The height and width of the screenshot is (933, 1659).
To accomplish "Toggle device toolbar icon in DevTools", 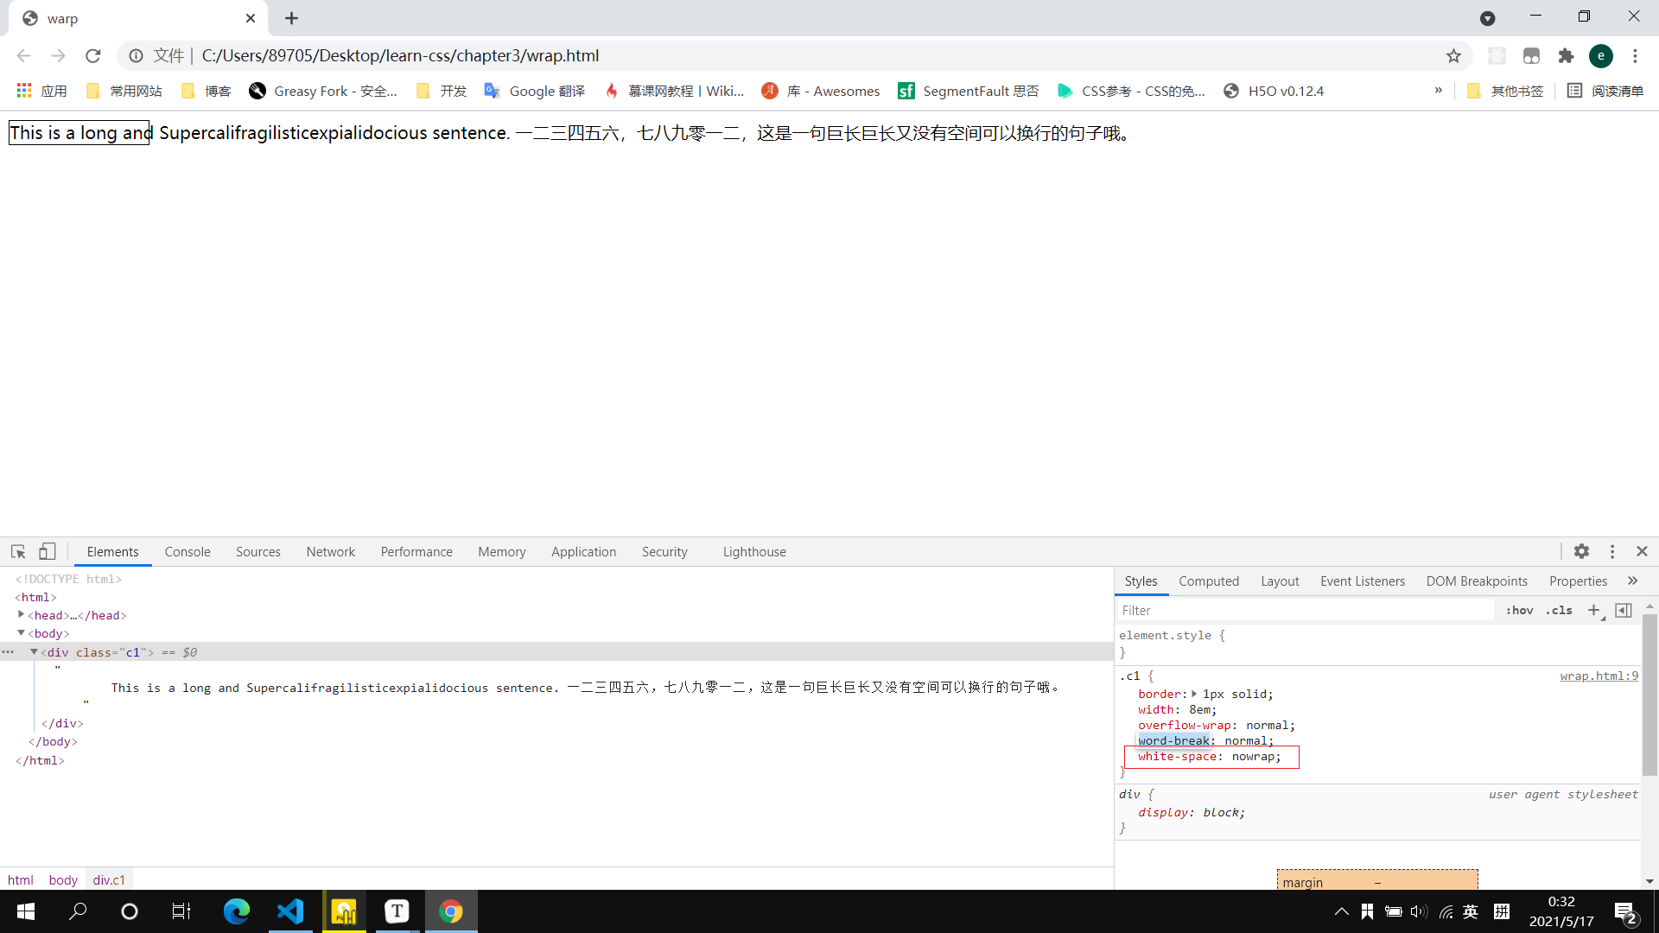I will 48,551.
